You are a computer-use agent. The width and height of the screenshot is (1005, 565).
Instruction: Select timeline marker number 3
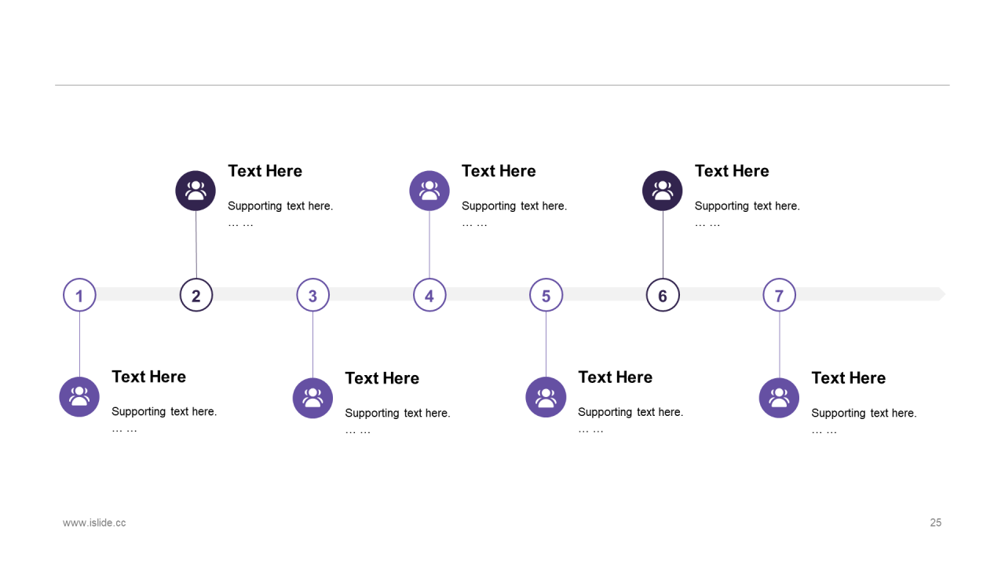312,295
